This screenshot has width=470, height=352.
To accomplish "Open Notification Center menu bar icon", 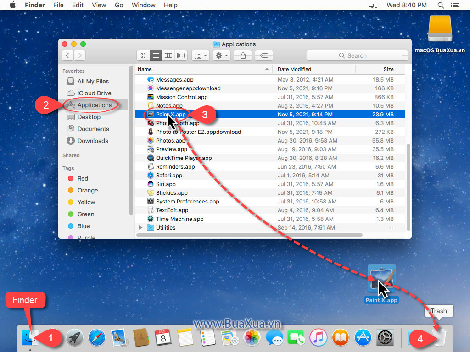I will (455, 5).
